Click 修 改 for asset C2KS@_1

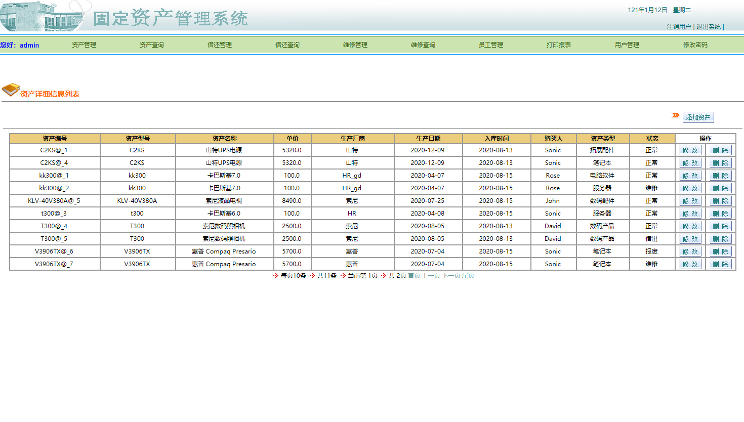click(689, 150)
